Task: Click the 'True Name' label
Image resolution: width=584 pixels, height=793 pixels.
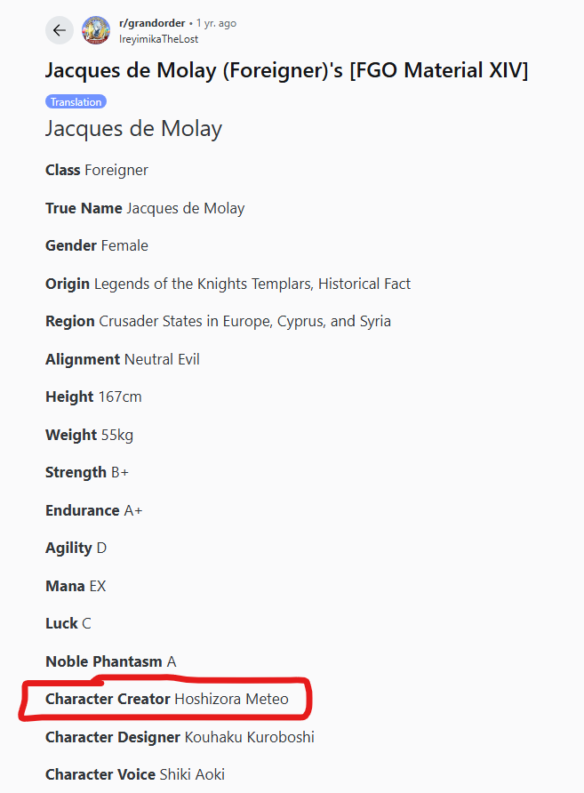Action: click(84, 208)
